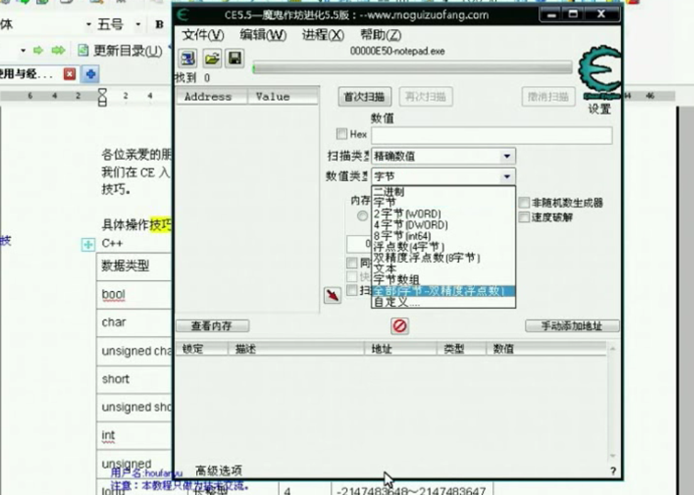
Task: Click the red prohibition clear-list icon
Action: click(400, 326)
